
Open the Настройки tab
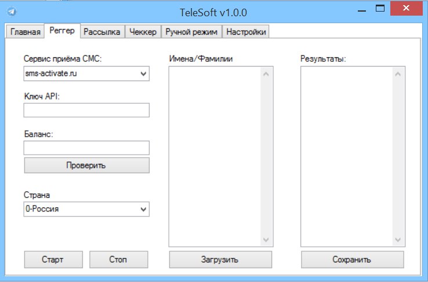[x=246, y=32]
